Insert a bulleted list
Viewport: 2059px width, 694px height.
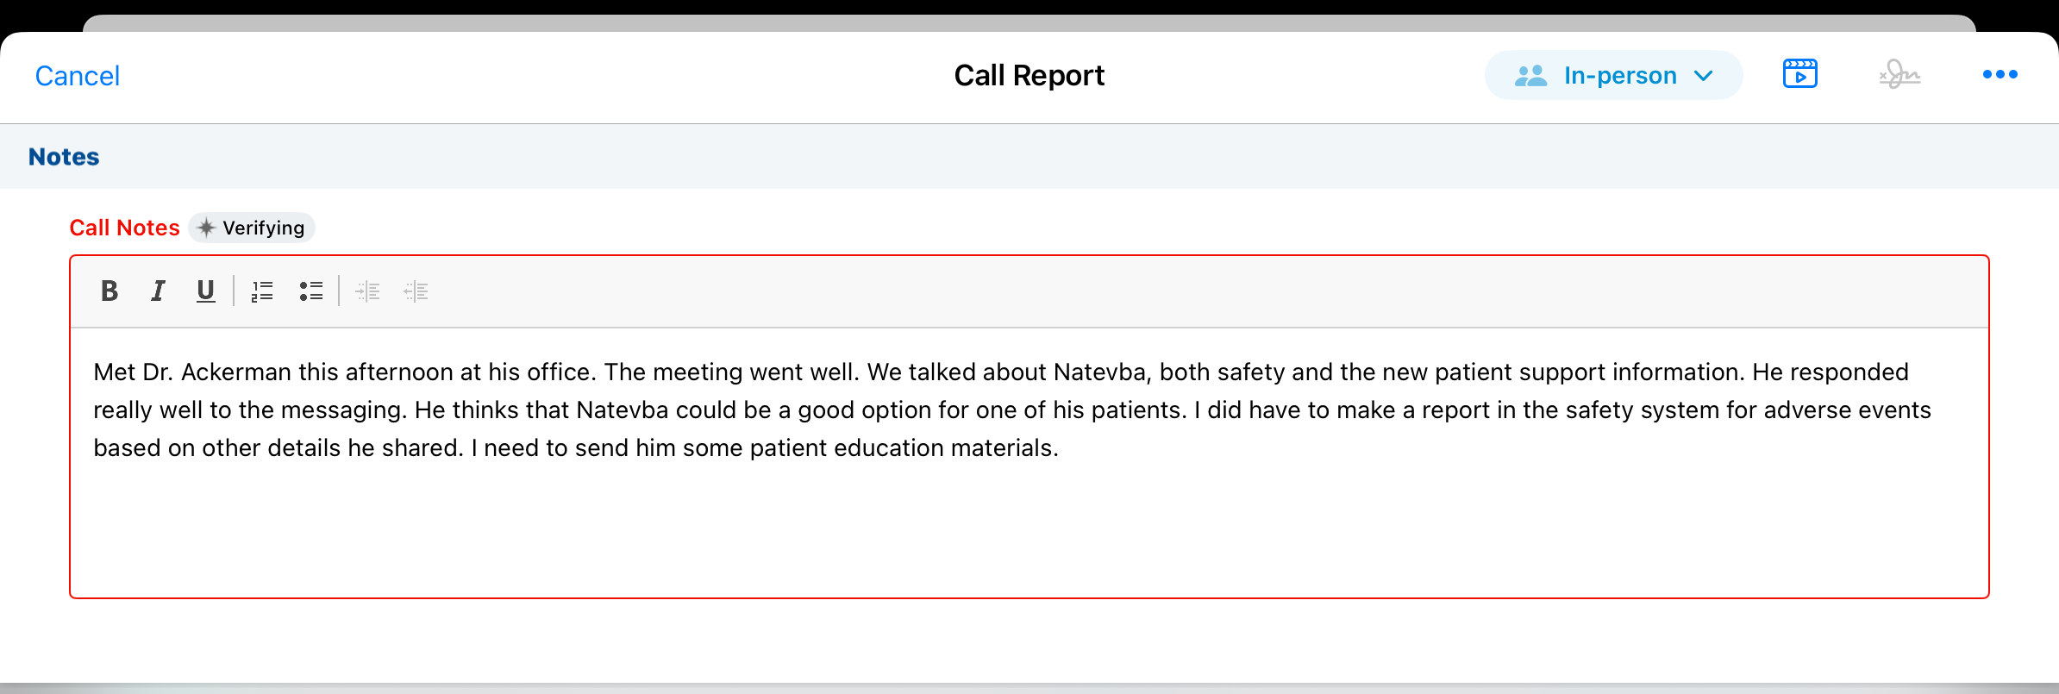tap(311, 291)
